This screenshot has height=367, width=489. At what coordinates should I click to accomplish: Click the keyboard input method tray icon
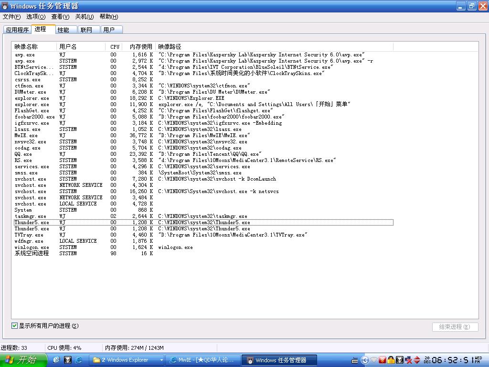355,360
